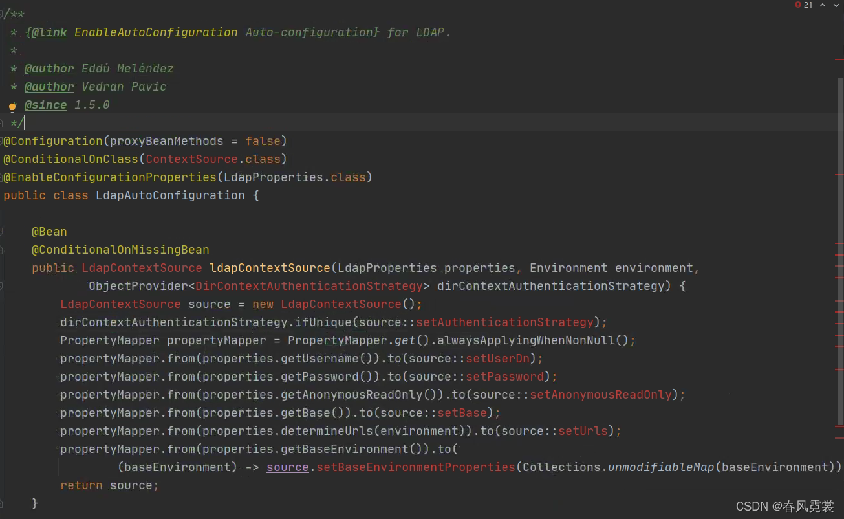Click the vertical editor scrollbar thumb
The width and height of the screenshot is (844, 519).
tap(841, 252)
